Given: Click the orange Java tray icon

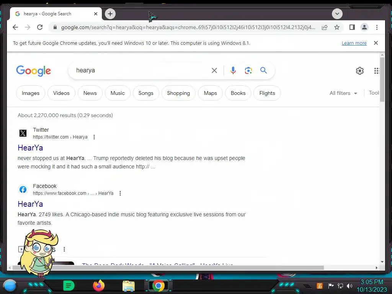Looking at the screenshot, I should (320, 286).
